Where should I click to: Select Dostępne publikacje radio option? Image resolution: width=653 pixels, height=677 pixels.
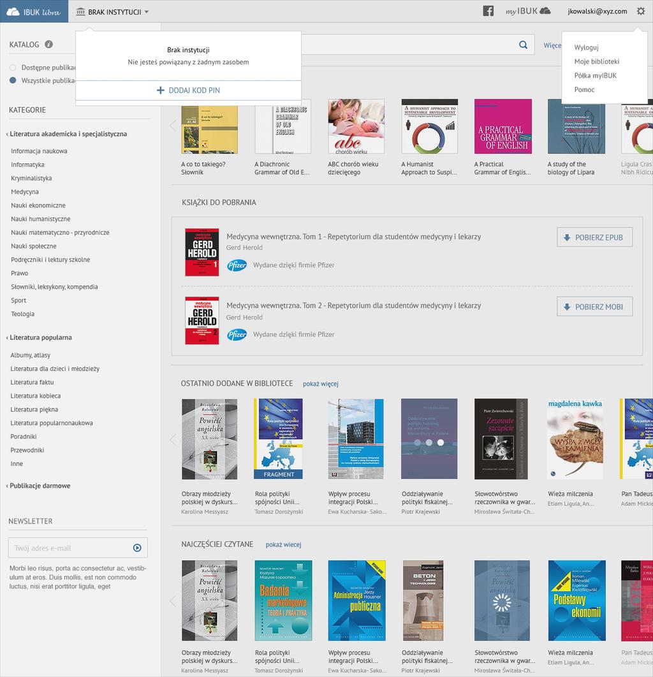13,68
